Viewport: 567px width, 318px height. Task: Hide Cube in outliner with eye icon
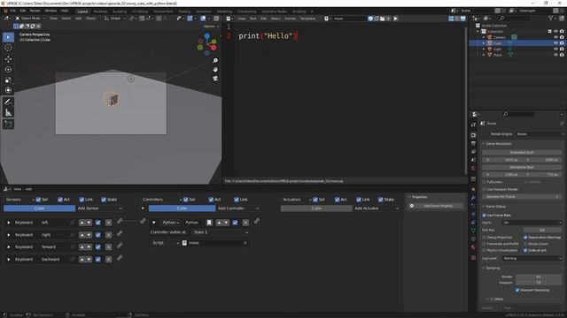click(555, 43)
